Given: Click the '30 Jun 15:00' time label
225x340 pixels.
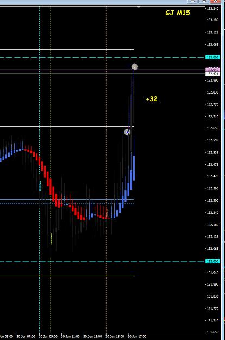Looking at the screenshot, I should tap(115, 337).
